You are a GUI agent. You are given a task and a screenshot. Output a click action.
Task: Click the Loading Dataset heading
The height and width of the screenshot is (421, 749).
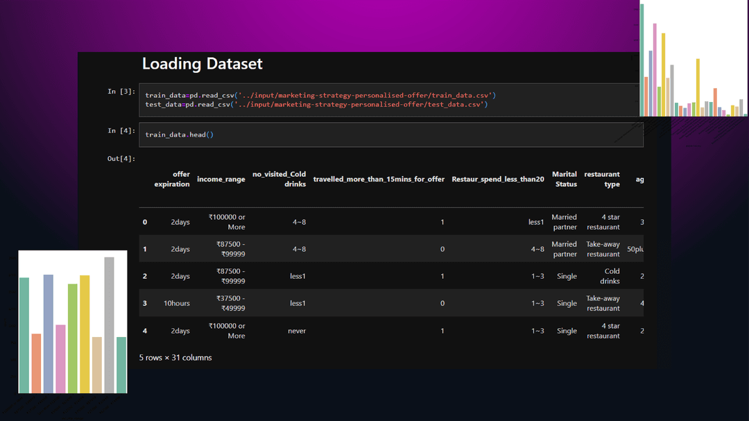click(x=202, y=64)
